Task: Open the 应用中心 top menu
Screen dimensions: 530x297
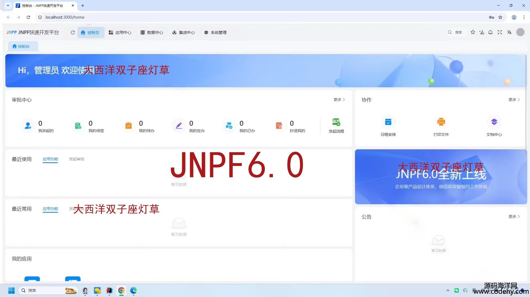Action: (120, 32)
